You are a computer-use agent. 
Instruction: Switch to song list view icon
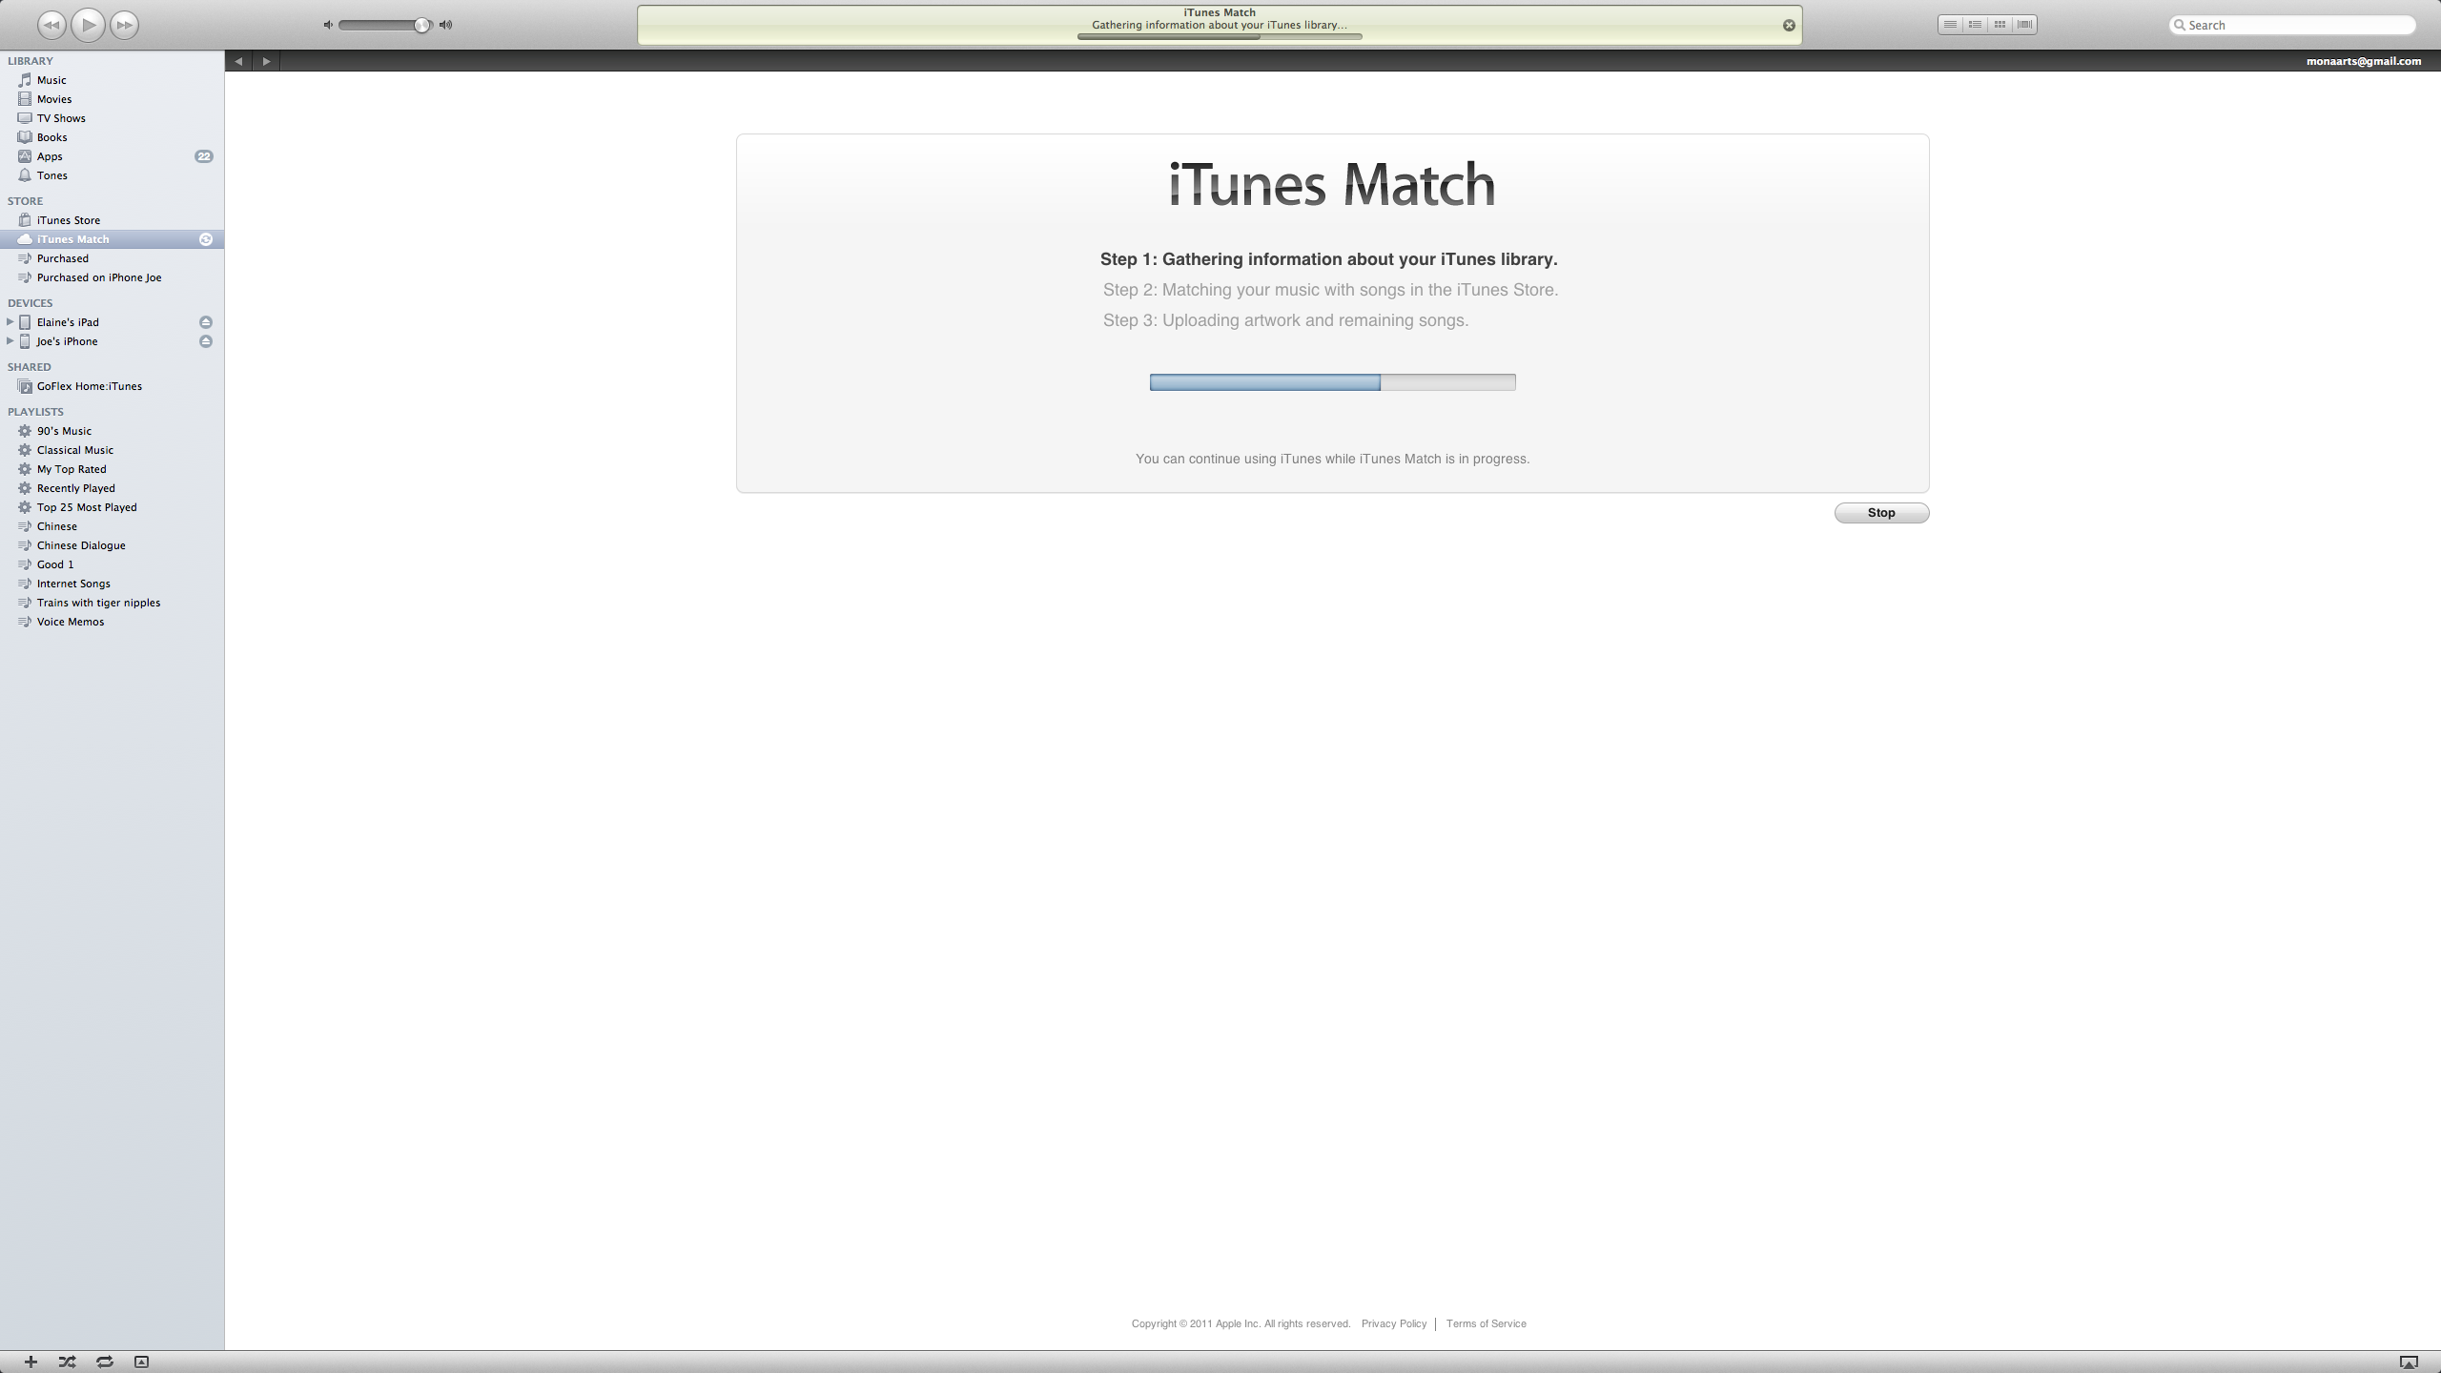[1951, 25]
